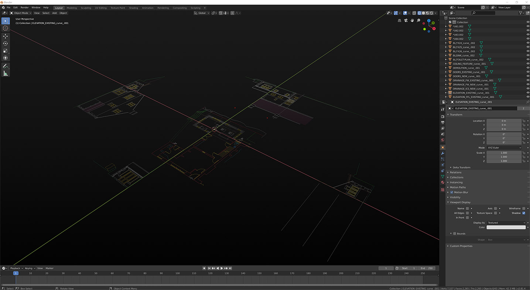
Task: Open the Add menu in viewport header
Action: (x=54, y=13)
